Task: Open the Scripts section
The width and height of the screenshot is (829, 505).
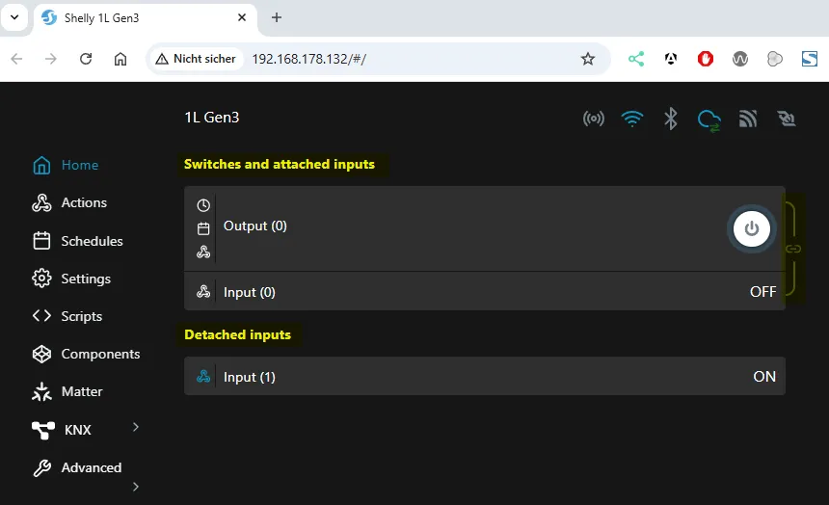Action: point(81,316)
